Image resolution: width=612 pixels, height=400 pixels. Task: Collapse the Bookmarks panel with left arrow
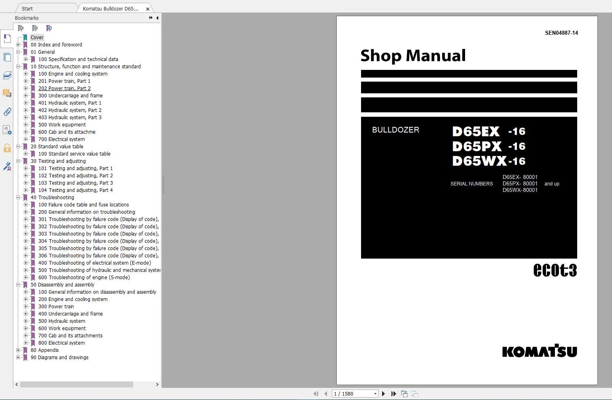(157, 18)
